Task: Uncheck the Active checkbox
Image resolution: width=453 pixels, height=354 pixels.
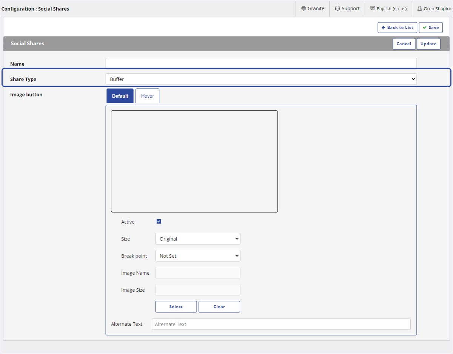Action: pyautogui.click(x=159, y=222)
